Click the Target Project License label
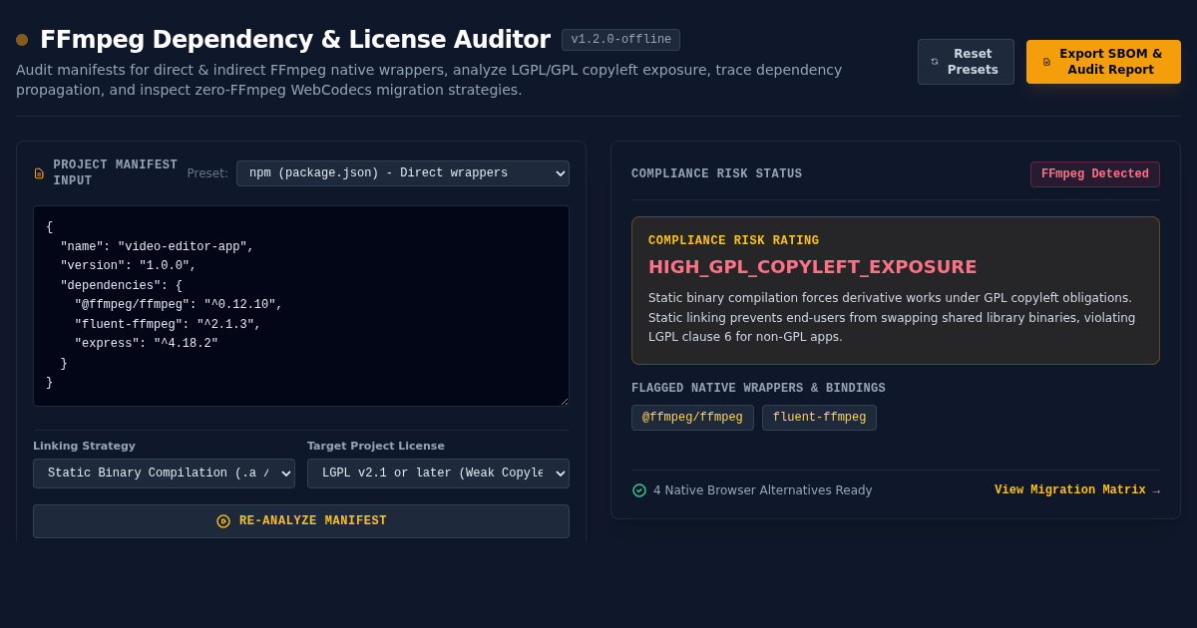 pos(376,447)
